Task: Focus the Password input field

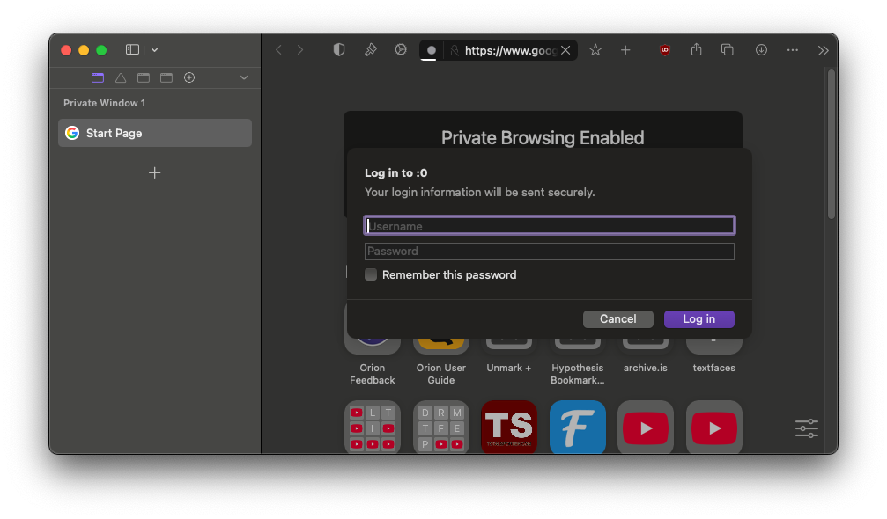Action: click(549, 252)
